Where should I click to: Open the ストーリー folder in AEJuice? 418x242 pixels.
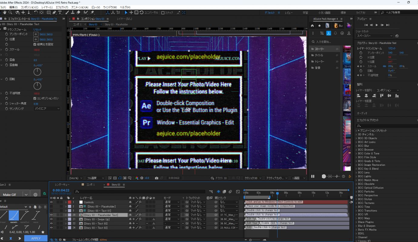click(x=325, y=49)
